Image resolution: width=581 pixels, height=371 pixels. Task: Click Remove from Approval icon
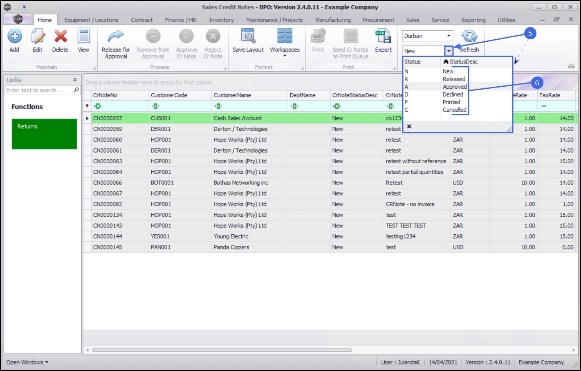[x=153, y=36]
